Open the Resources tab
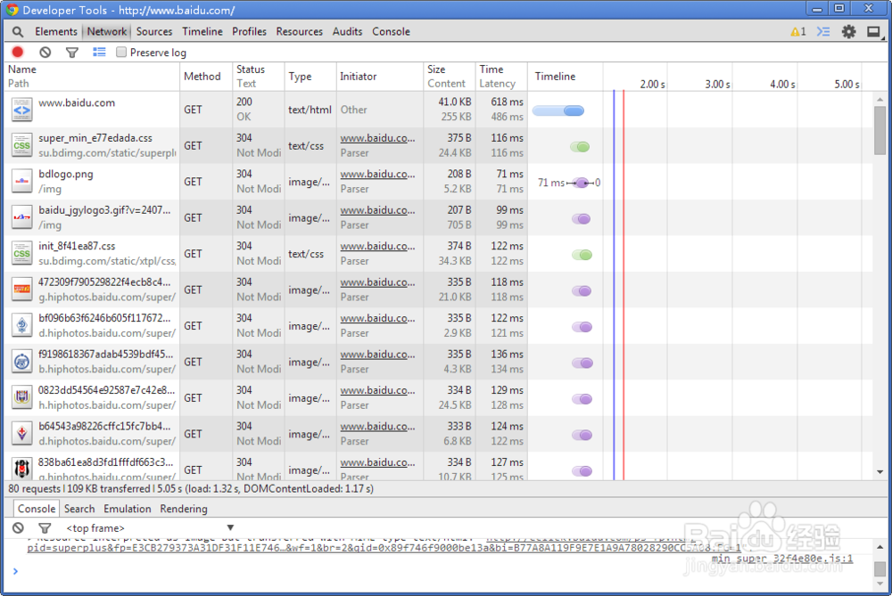Viewport: 892px width, 596px height. point(299,32)
